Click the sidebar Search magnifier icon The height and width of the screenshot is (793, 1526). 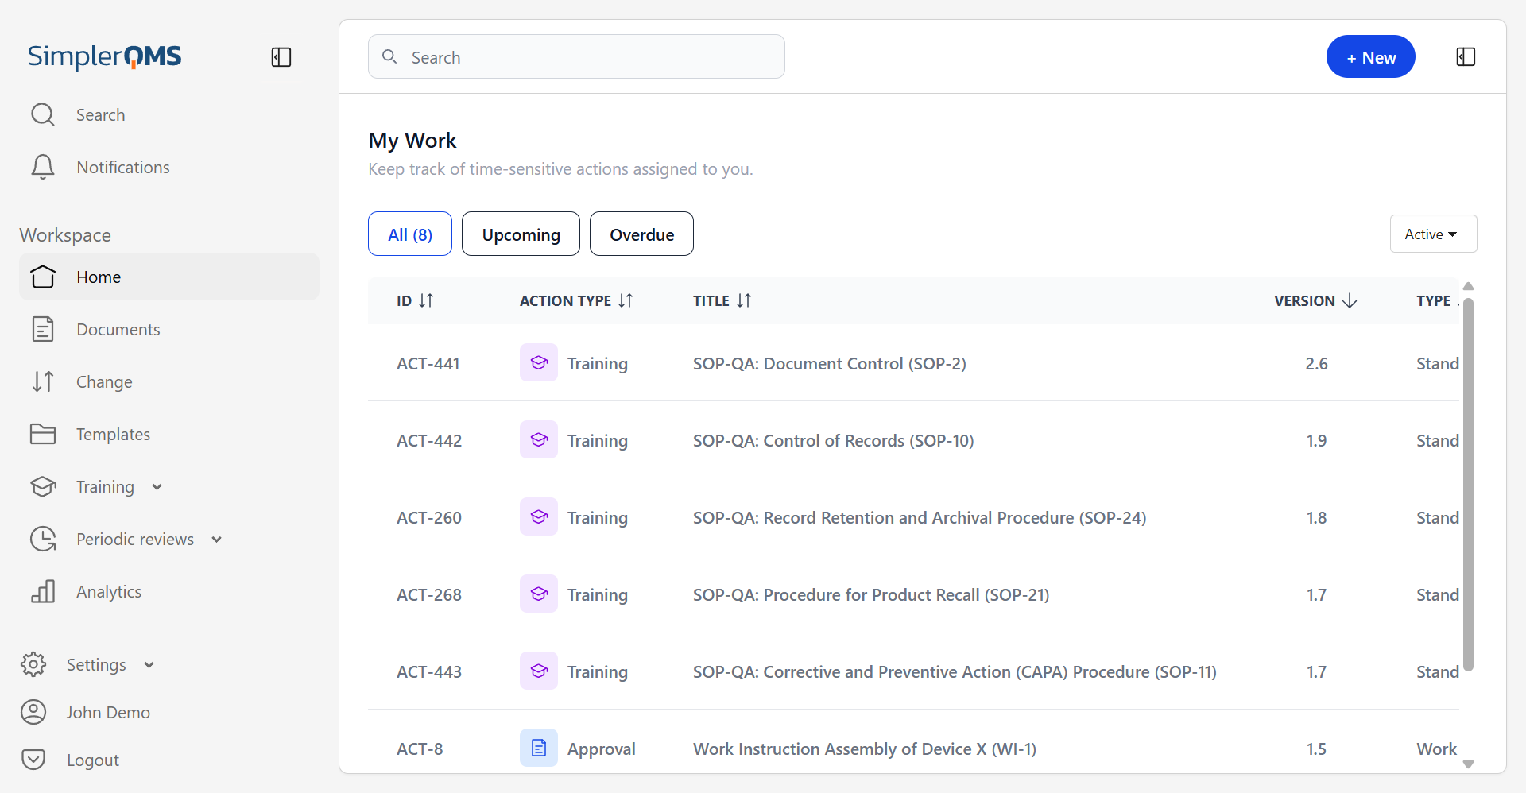(43, 114)
